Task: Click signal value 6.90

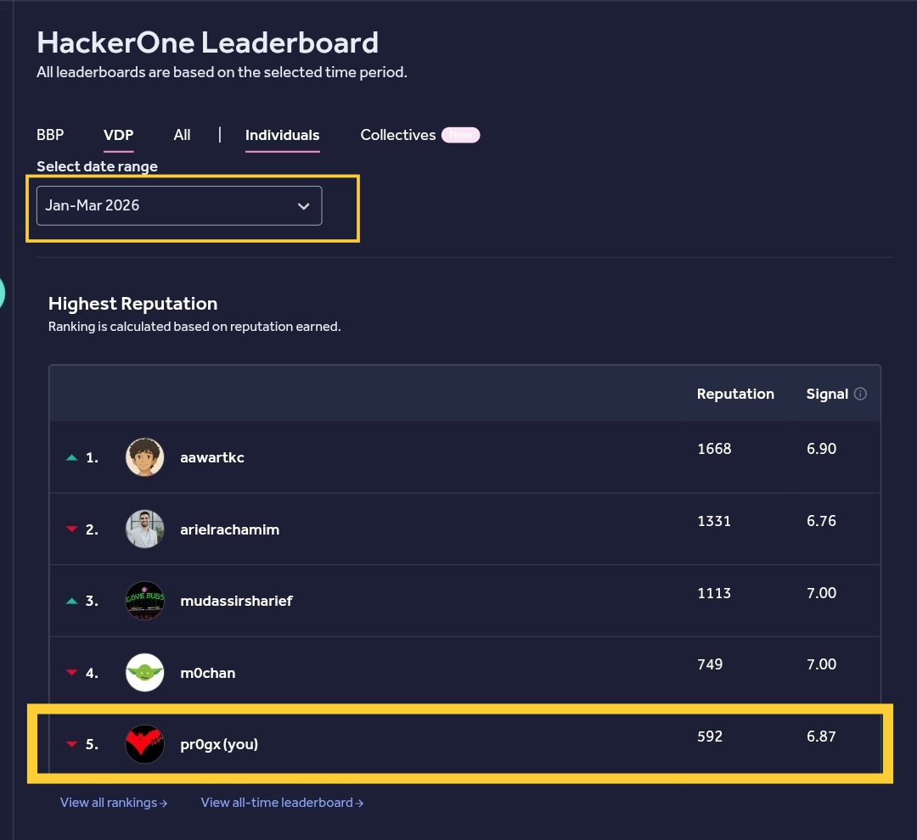Action: click(x=822, y=449)
